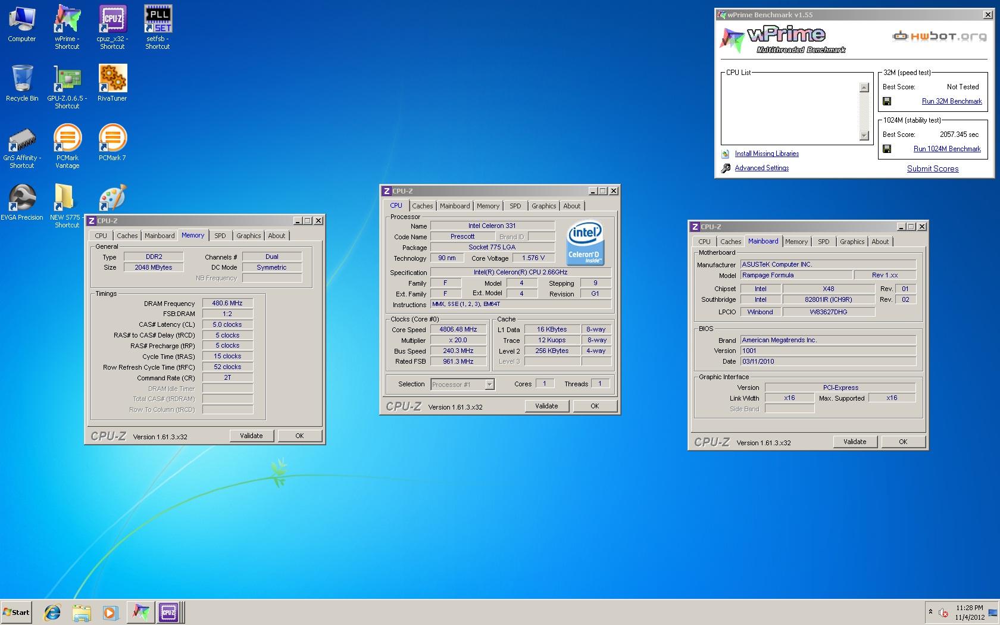Click Validate in left CPU-Z Memory window
The image size is (1000, 625).
(251, 436)
